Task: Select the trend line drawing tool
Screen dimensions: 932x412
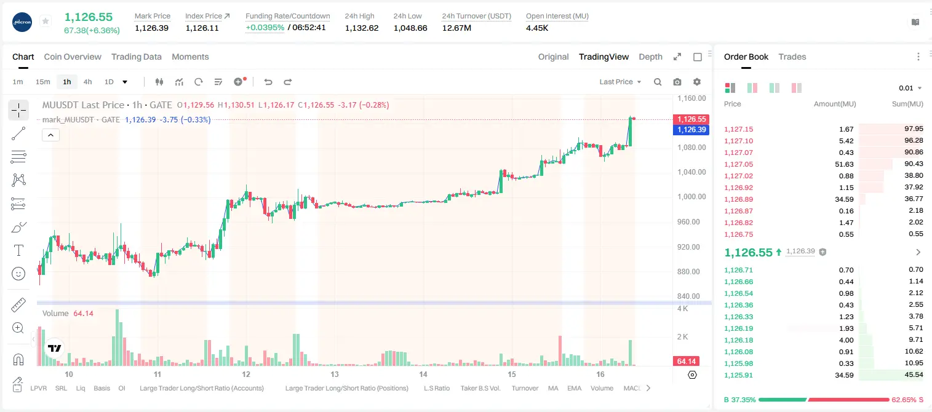Action: point(18,133)
